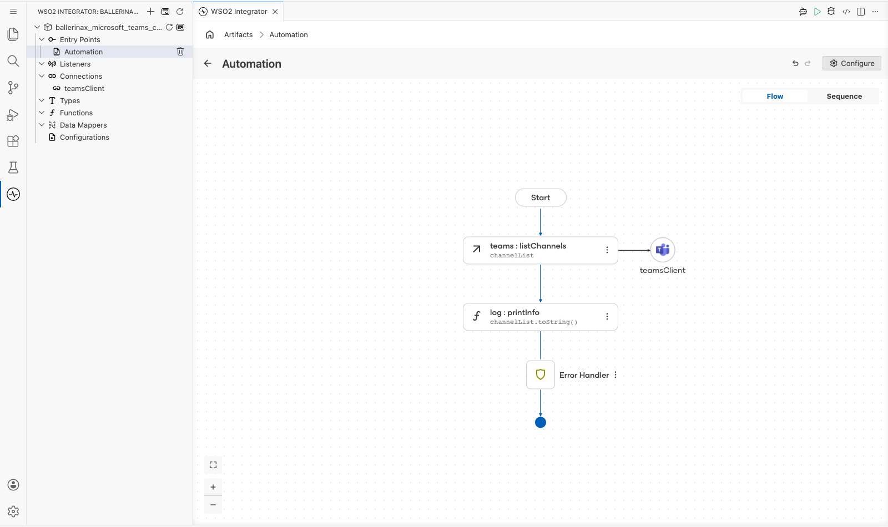Collapse the Data Mappers section
Viewport: 888px width, 527px height.
click(x=42, y=125)
